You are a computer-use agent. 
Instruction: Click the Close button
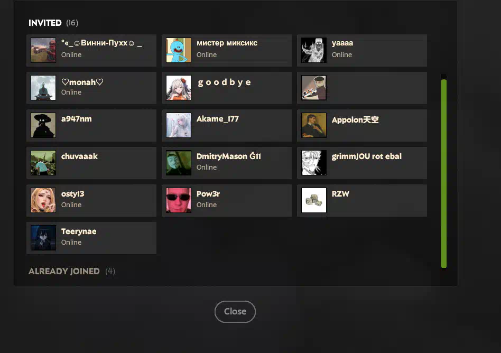point(235,311)
